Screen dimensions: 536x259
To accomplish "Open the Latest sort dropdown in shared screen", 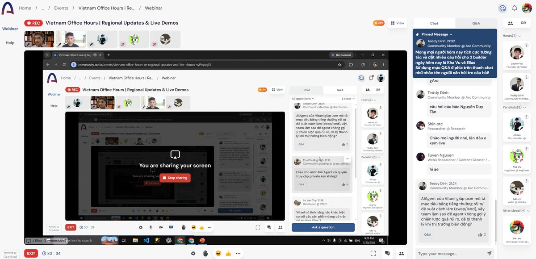I will [348, 99].
